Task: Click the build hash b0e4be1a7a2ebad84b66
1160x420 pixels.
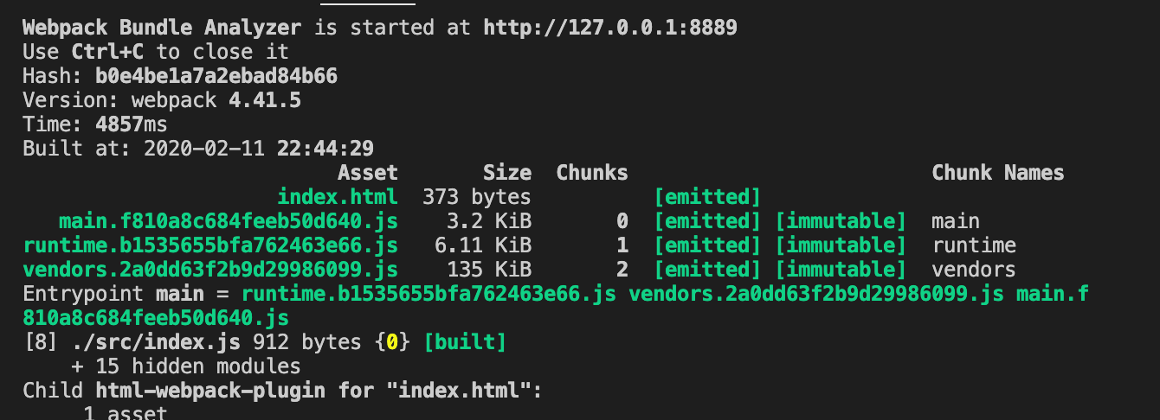Action: [216, 76]
